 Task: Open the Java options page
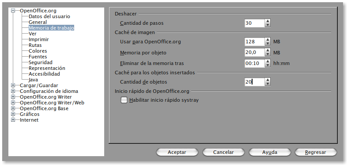[33, 80]
